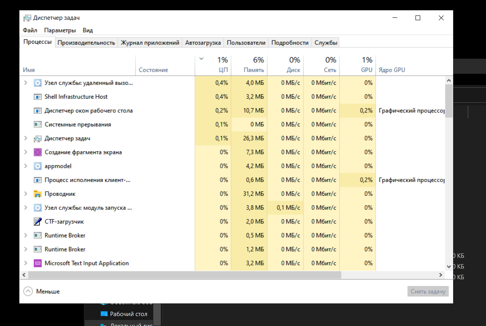Select the Процессы tab
This screenshot has height=326, width=486.
click(x=37, y=42)
